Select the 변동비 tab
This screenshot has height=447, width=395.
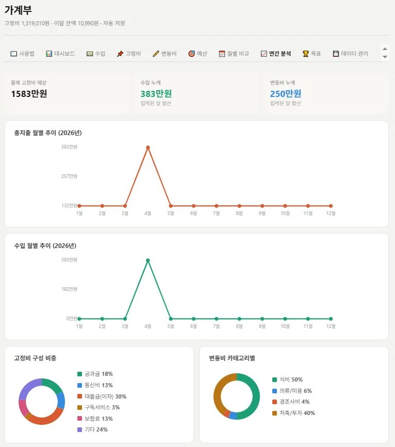[164, 54]
